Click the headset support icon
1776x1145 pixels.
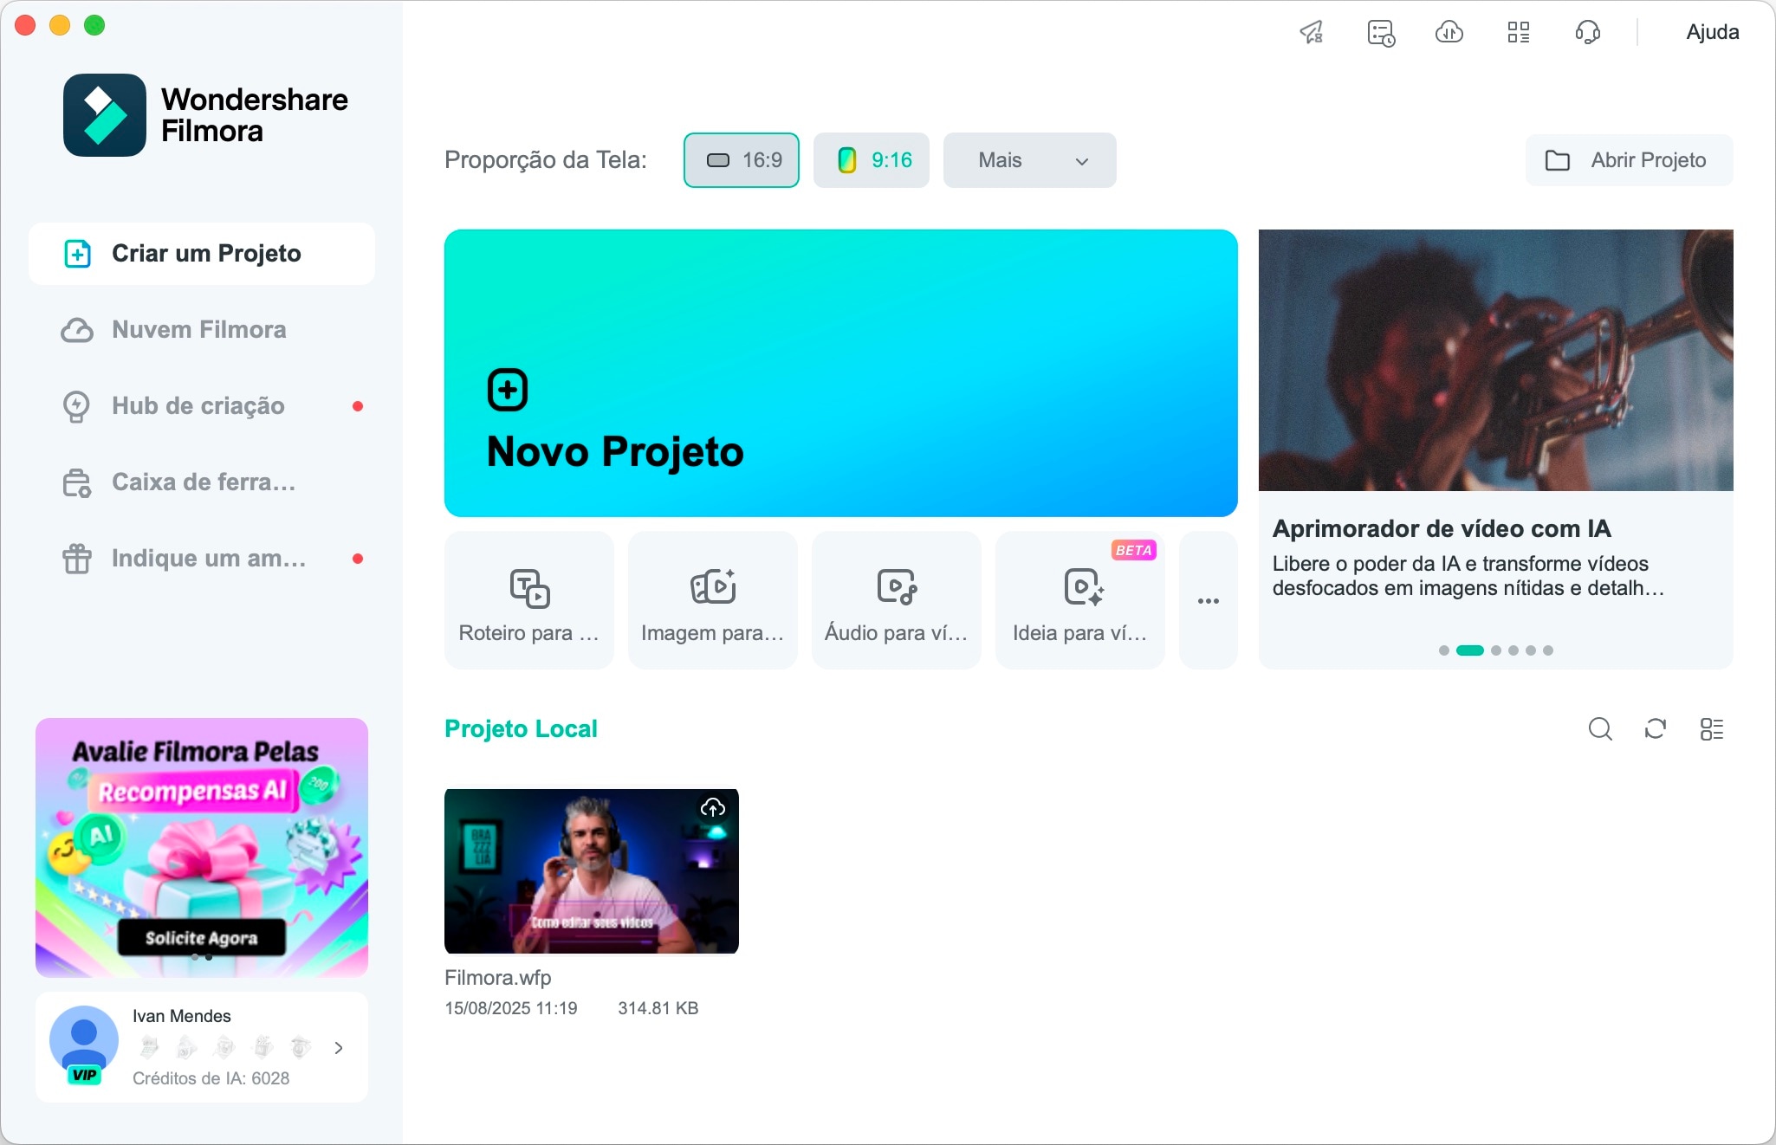point(1587,33)
